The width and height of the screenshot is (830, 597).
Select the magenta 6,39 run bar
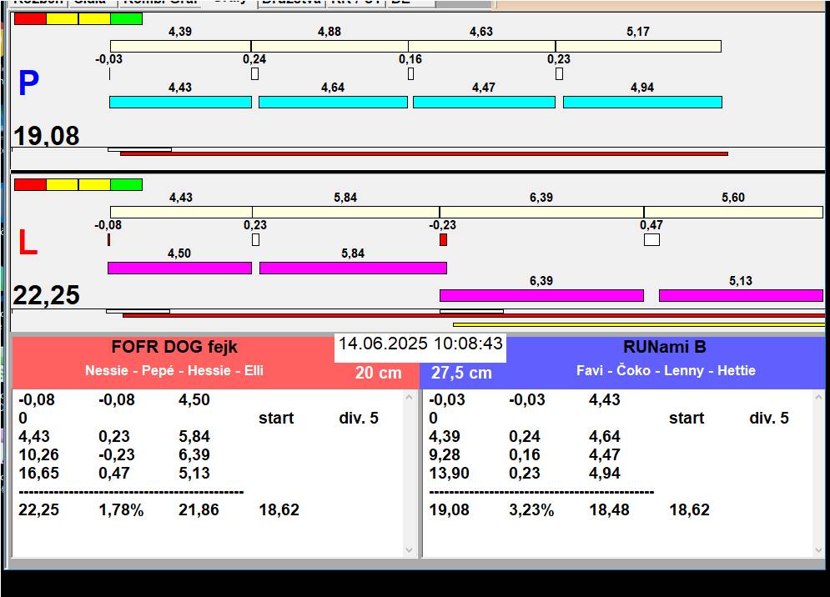tap(541, 295)
